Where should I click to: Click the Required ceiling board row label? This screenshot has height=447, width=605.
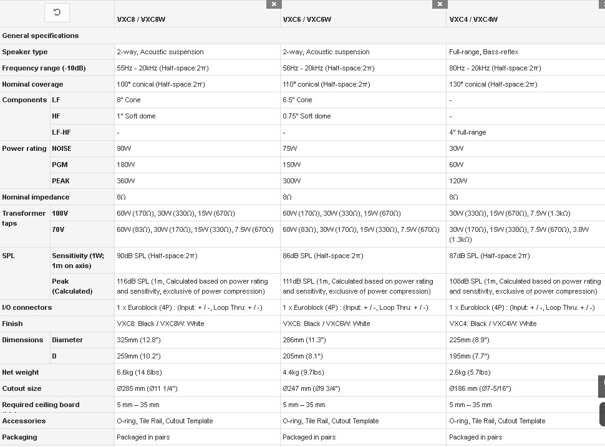(x=41, y=405)
